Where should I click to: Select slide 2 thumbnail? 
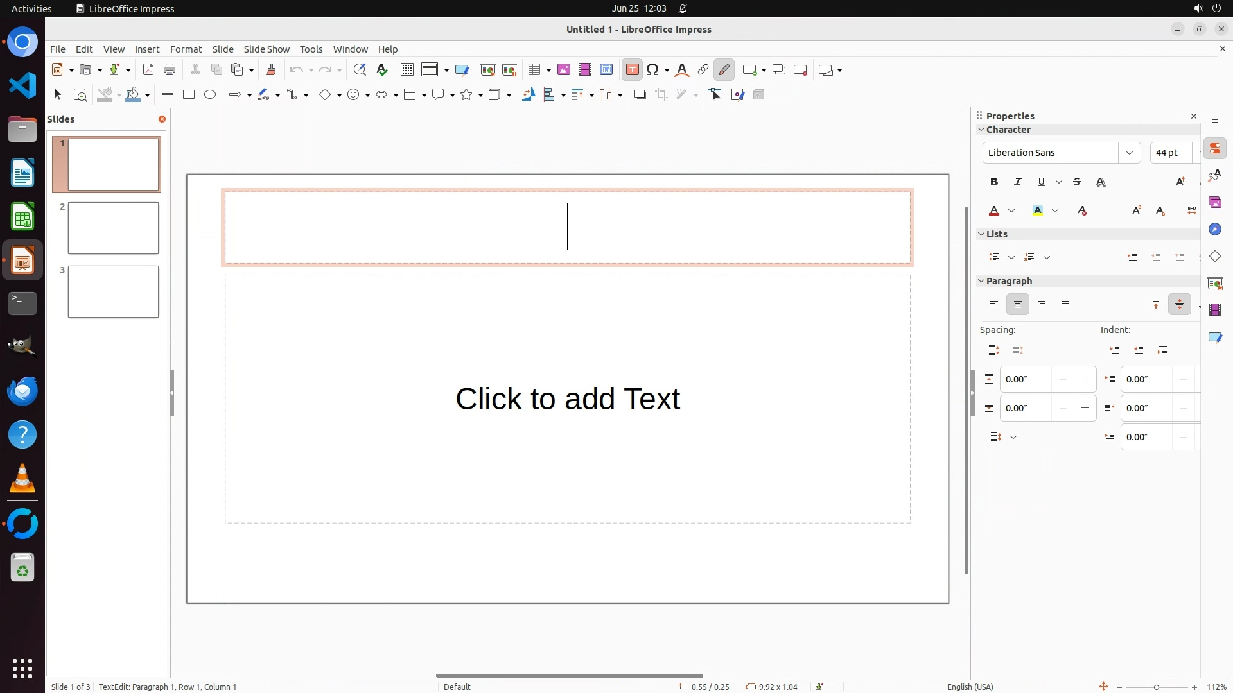pyautogui.click(x=113, y=228)
